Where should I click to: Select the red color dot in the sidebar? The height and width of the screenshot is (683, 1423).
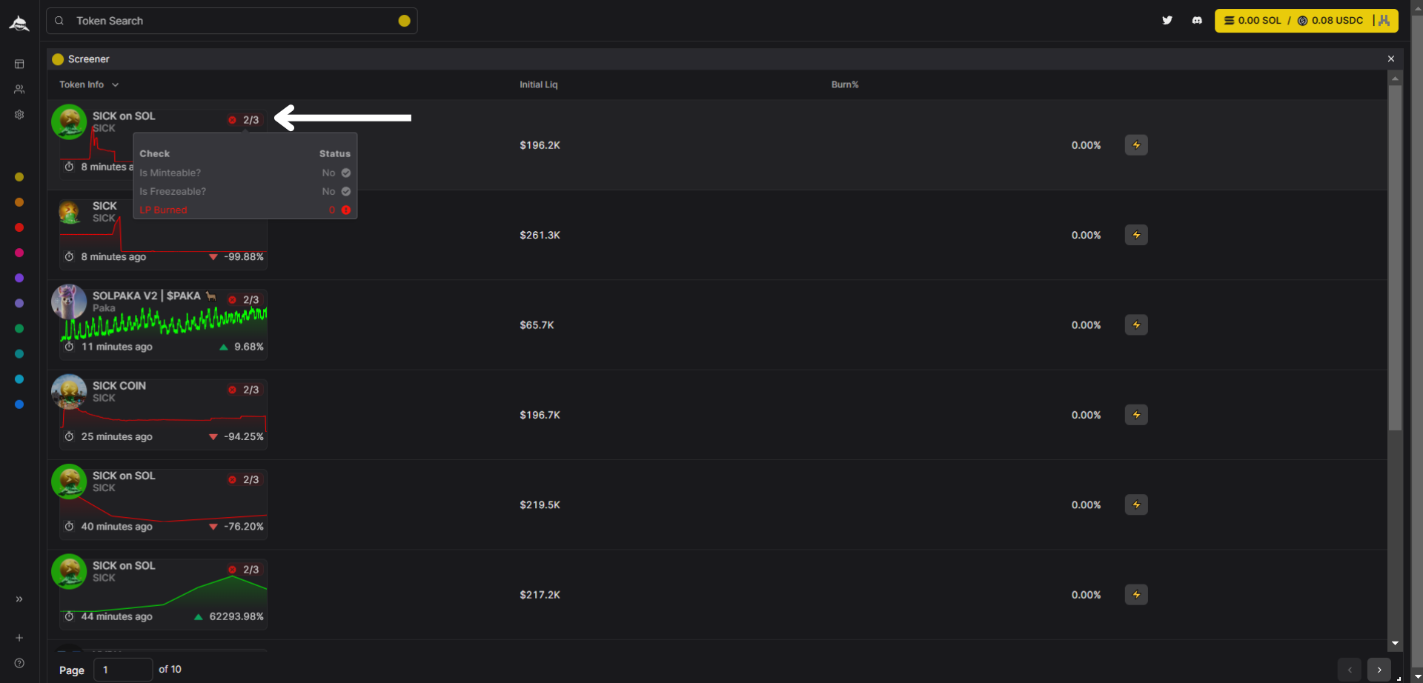pos(19,227)
